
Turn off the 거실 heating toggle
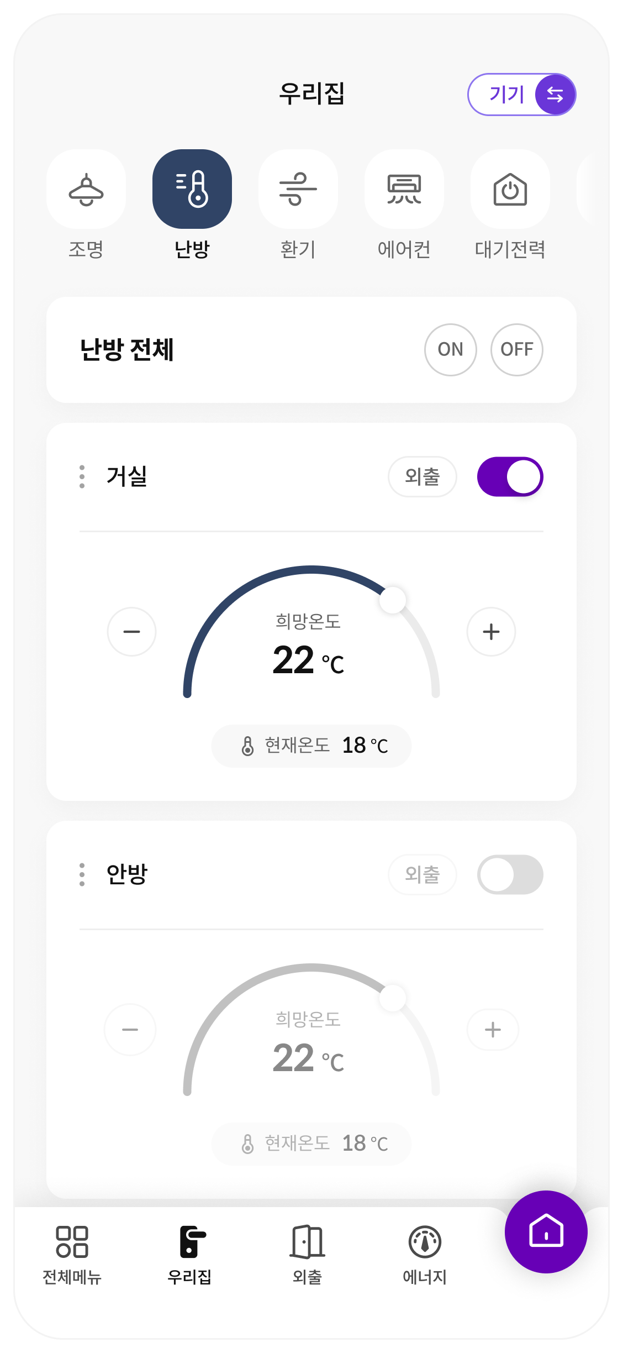(x=510, y=476)
